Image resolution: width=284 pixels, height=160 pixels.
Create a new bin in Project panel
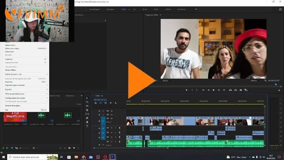[x=69, y=148]
